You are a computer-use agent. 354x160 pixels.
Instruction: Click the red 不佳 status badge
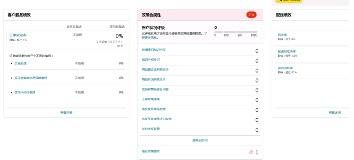251,15
